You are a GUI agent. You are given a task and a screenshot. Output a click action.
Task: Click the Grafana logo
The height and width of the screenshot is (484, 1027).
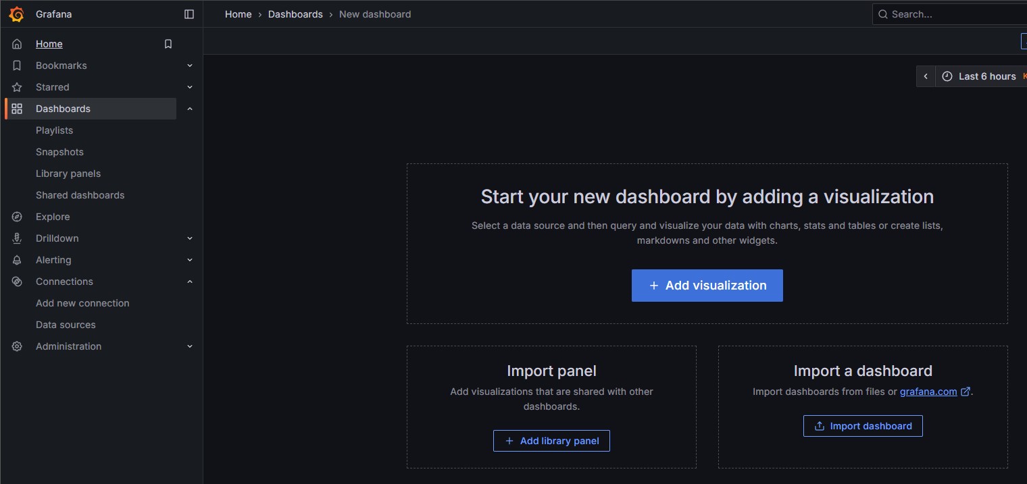(17, 14)
